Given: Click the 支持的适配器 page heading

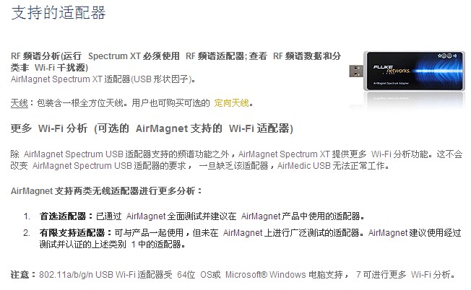Looking at the screenshot, I should pyautogui.click(x=59, y=13).
